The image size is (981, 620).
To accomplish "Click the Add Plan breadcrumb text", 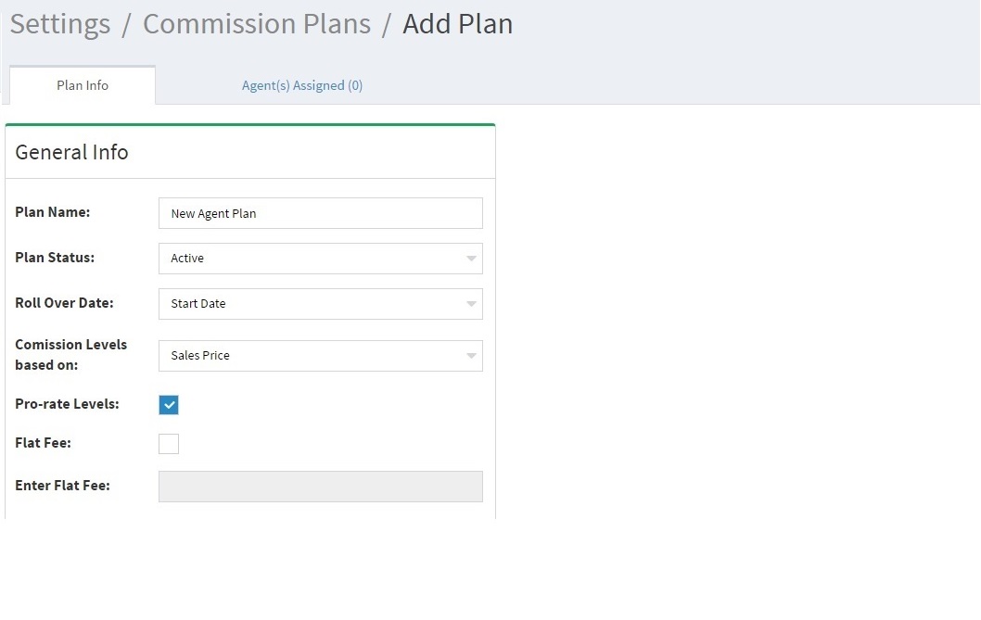I will [457, 24].
